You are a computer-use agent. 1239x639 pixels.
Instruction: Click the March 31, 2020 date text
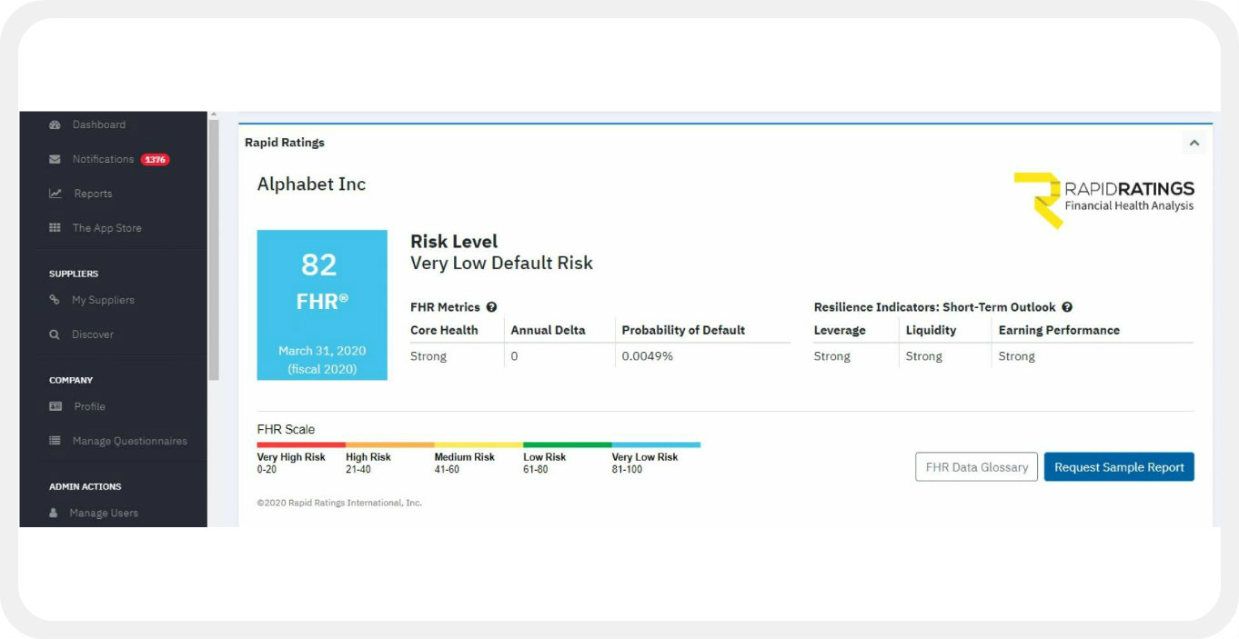pos(322,351)
